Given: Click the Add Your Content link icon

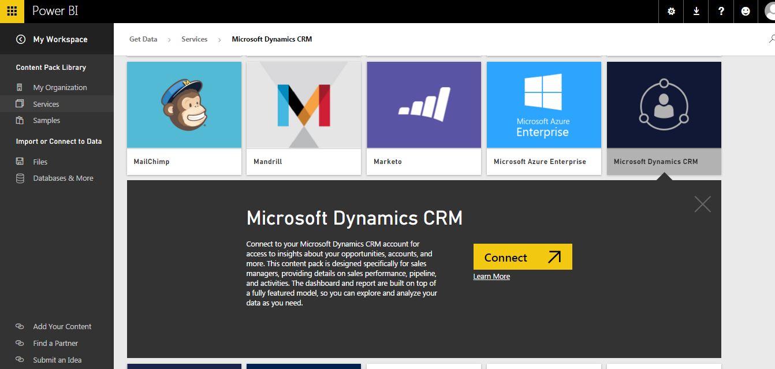Looking at the screenshot, I should [20, 326].
